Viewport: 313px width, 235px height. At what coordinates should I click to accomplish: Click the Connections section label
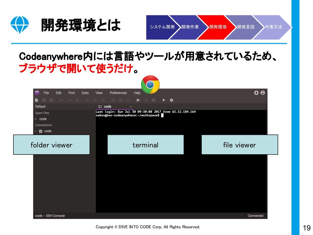click(x=43, y=125)
